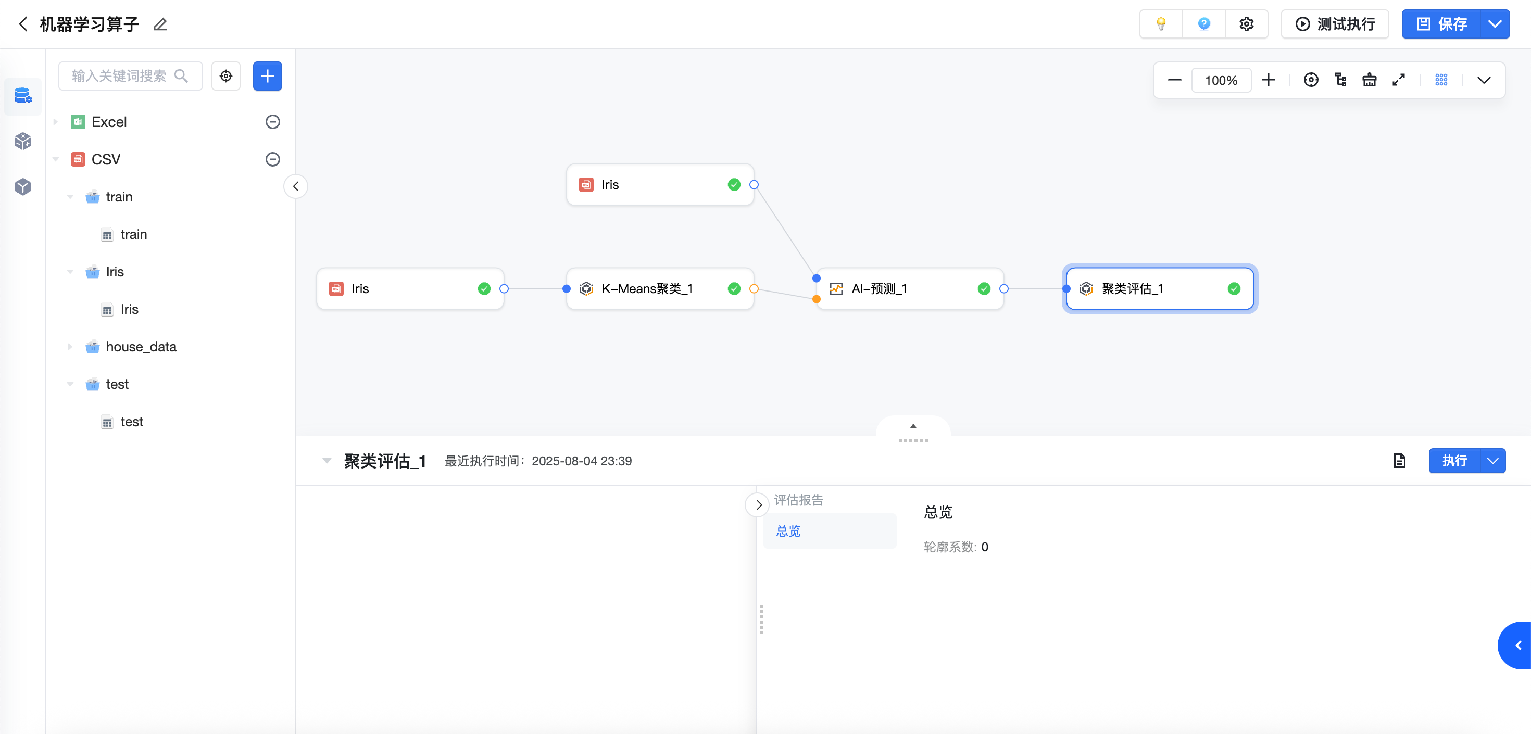The image size is (1531, 734).
Task: Select the second cube sidebar icon
Action: click(22, 141)
